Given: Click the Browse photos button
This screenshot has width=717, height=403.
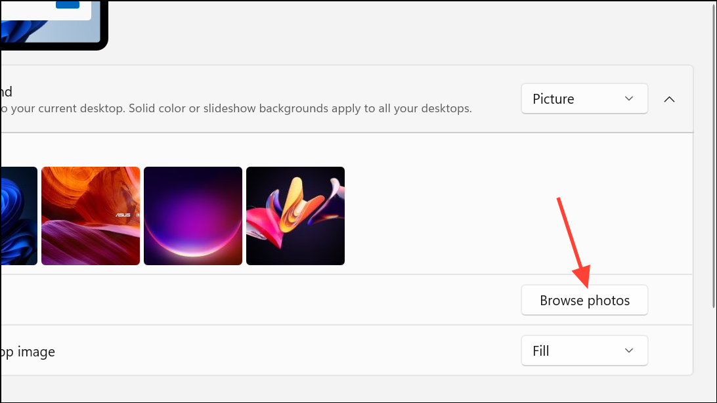Looking at the screenshot, I should pos(584,301).
